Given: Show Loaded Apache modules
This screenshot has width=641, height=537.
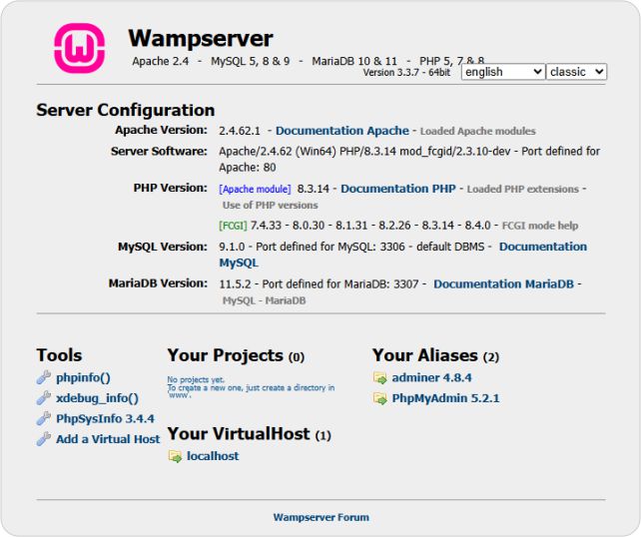Looking at the screenshot, I should (x=478, y=131).
